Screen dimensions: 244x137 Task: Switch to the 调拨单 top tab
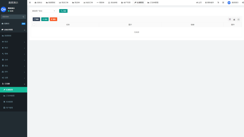[x=101, y=2]
